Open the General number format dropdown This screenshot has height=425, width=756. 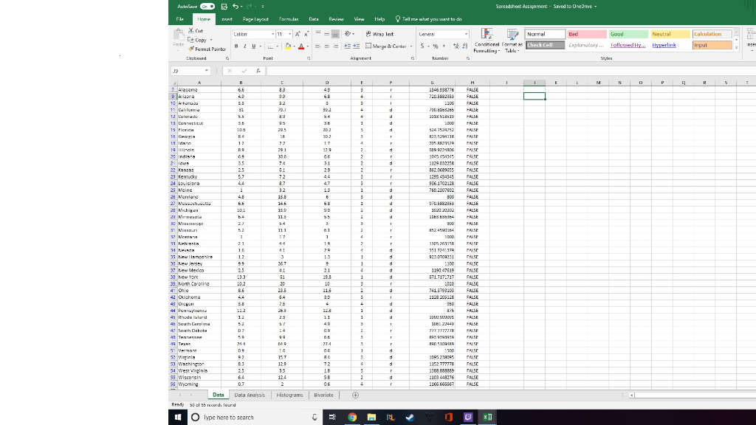(466, 33)
